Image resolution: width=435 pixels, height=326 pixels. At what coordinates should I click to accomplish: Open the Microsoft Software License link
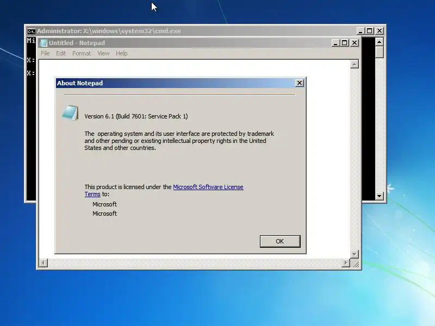[x=208, y=187]
